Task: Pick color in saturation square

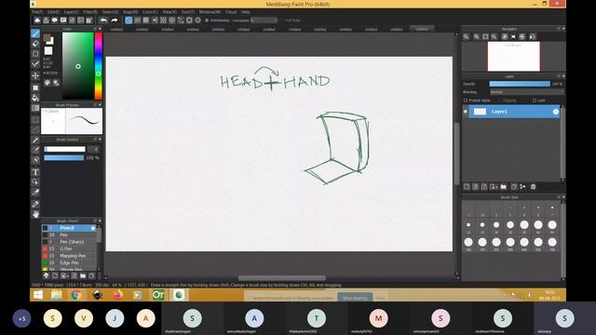Action: [x=78, y=66]
